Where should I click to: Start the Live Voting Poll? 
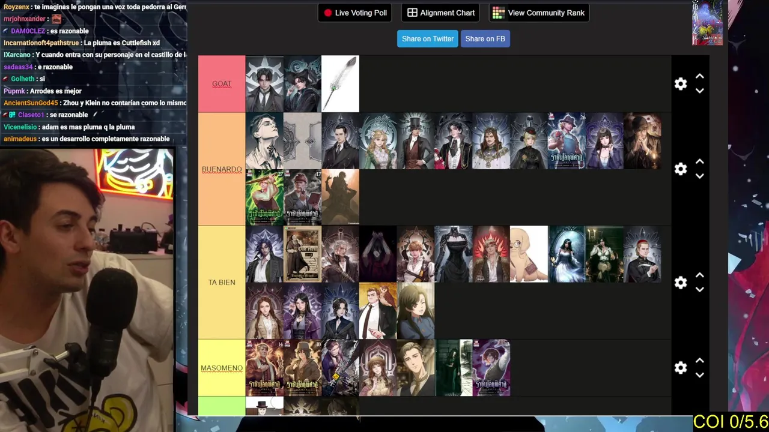355,13
